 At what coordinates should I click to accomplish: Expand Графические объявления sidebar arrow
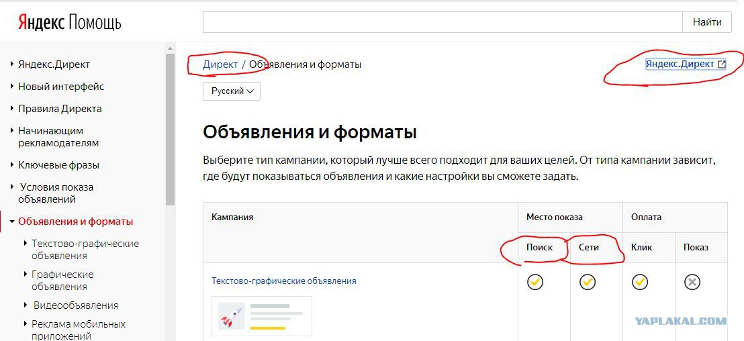point(25,274)
